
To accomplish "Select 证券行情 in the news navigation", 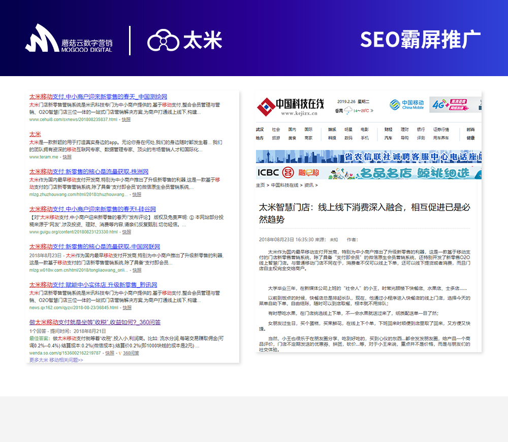I will 441,129.
